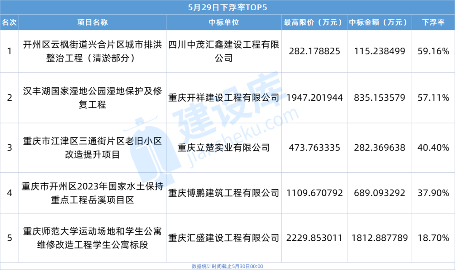The height and width of the screenshot is (270, 455).
Task: Select the "名次" column header
Action: click(9, 22)
